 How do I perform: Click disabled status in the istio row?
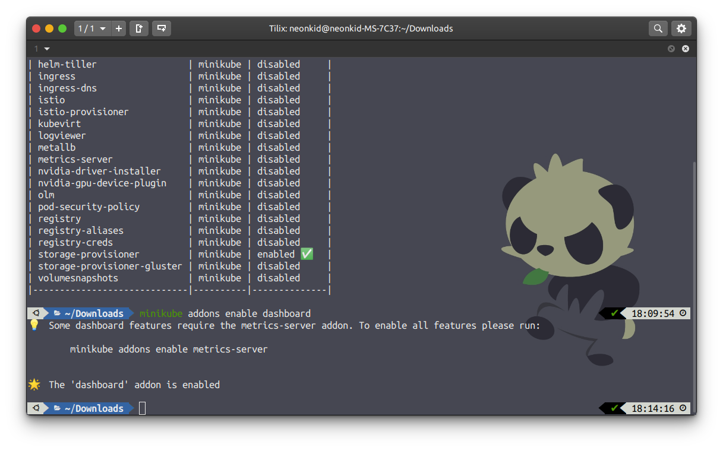click(279, 100)
